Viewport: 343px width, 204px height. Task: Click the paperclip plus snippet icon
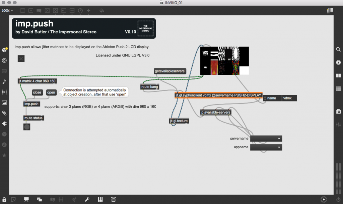tap(74, 199)
